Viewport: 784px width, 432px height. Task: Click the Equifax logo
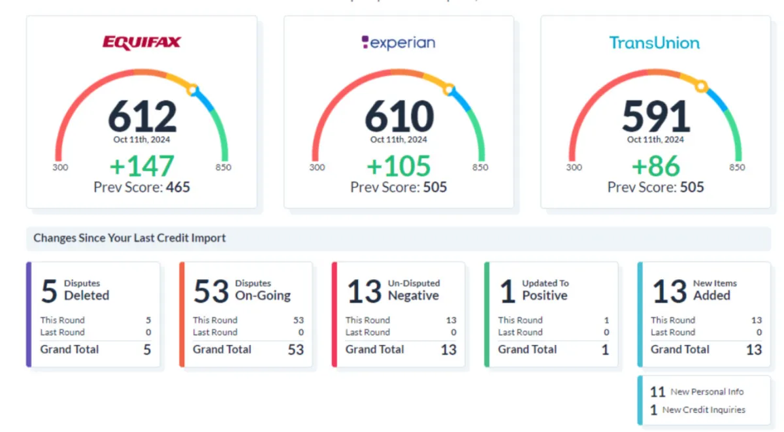(142, 42)
